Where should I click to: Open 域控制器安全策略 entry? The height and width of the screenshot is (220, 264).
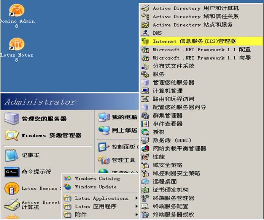coord(201,173)
